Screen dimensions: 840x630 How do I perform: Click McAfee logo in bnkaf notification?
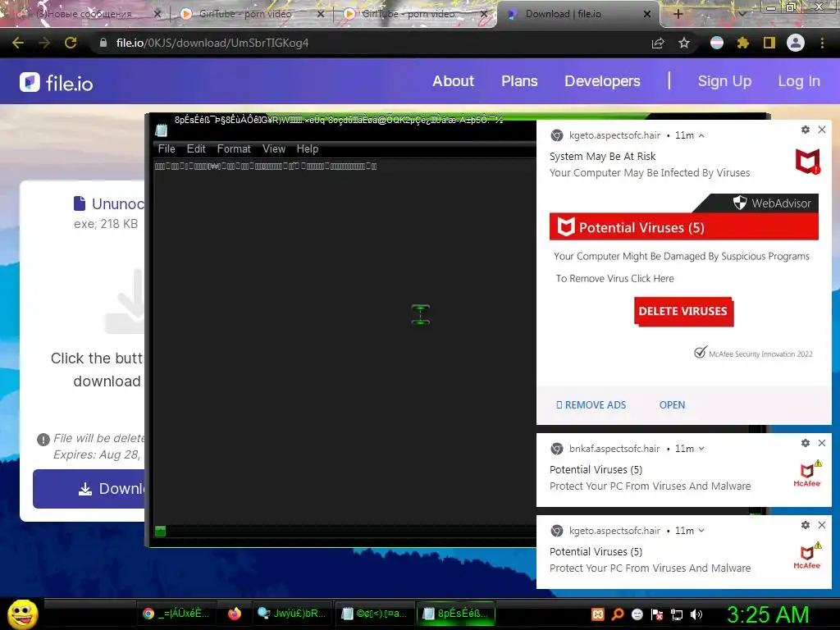808,474
